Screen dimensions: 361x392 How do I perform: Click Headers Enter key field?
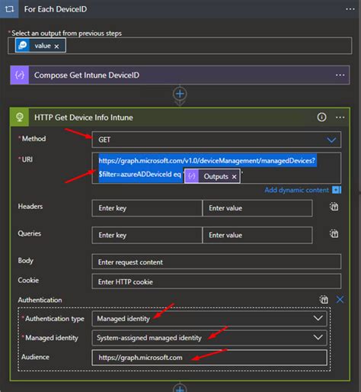tap(147, 208)
